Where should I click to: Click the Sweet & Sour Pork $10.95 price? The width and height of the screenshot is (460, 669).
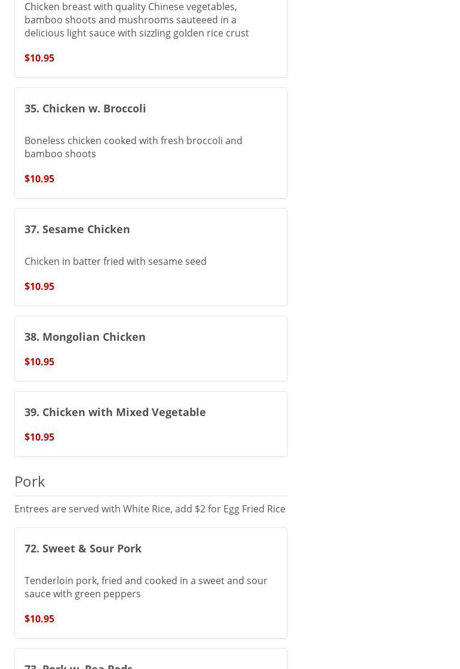click(x=39, y=619)
